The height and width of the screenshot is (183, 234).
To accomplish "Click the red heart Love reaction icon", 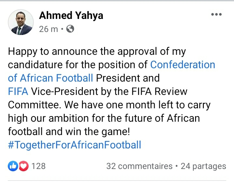I will point(23,166).
